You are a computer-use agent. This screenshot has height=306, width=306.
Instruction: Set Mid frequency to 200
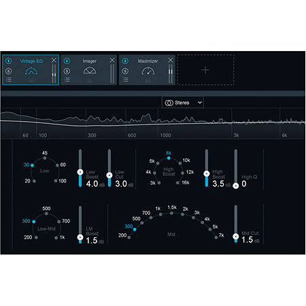[129, 237]
